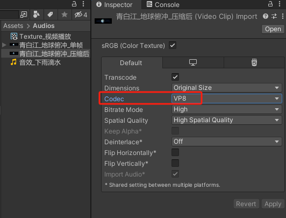Screen dimensions: 286x218
Task: Click the Spatial Quality label
Action: (x=126, y=121)
